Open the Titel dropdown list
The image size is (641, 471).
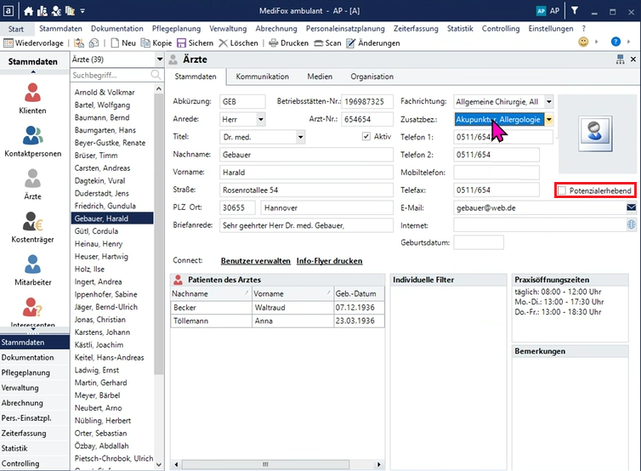point(300,137)
